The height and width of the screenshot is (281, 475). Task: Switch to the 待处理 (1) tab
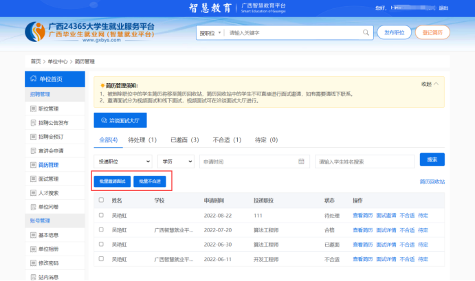(142, 140)
